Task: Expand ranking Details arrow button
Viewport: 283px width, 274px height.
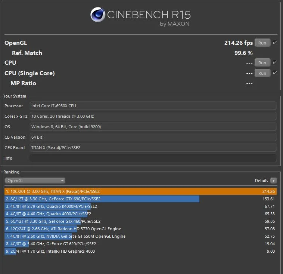Action: coord(274,181)
